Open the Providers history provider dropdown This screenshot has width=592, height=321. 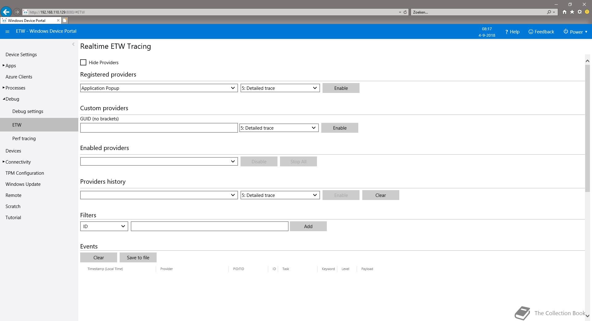coord(159,195)
